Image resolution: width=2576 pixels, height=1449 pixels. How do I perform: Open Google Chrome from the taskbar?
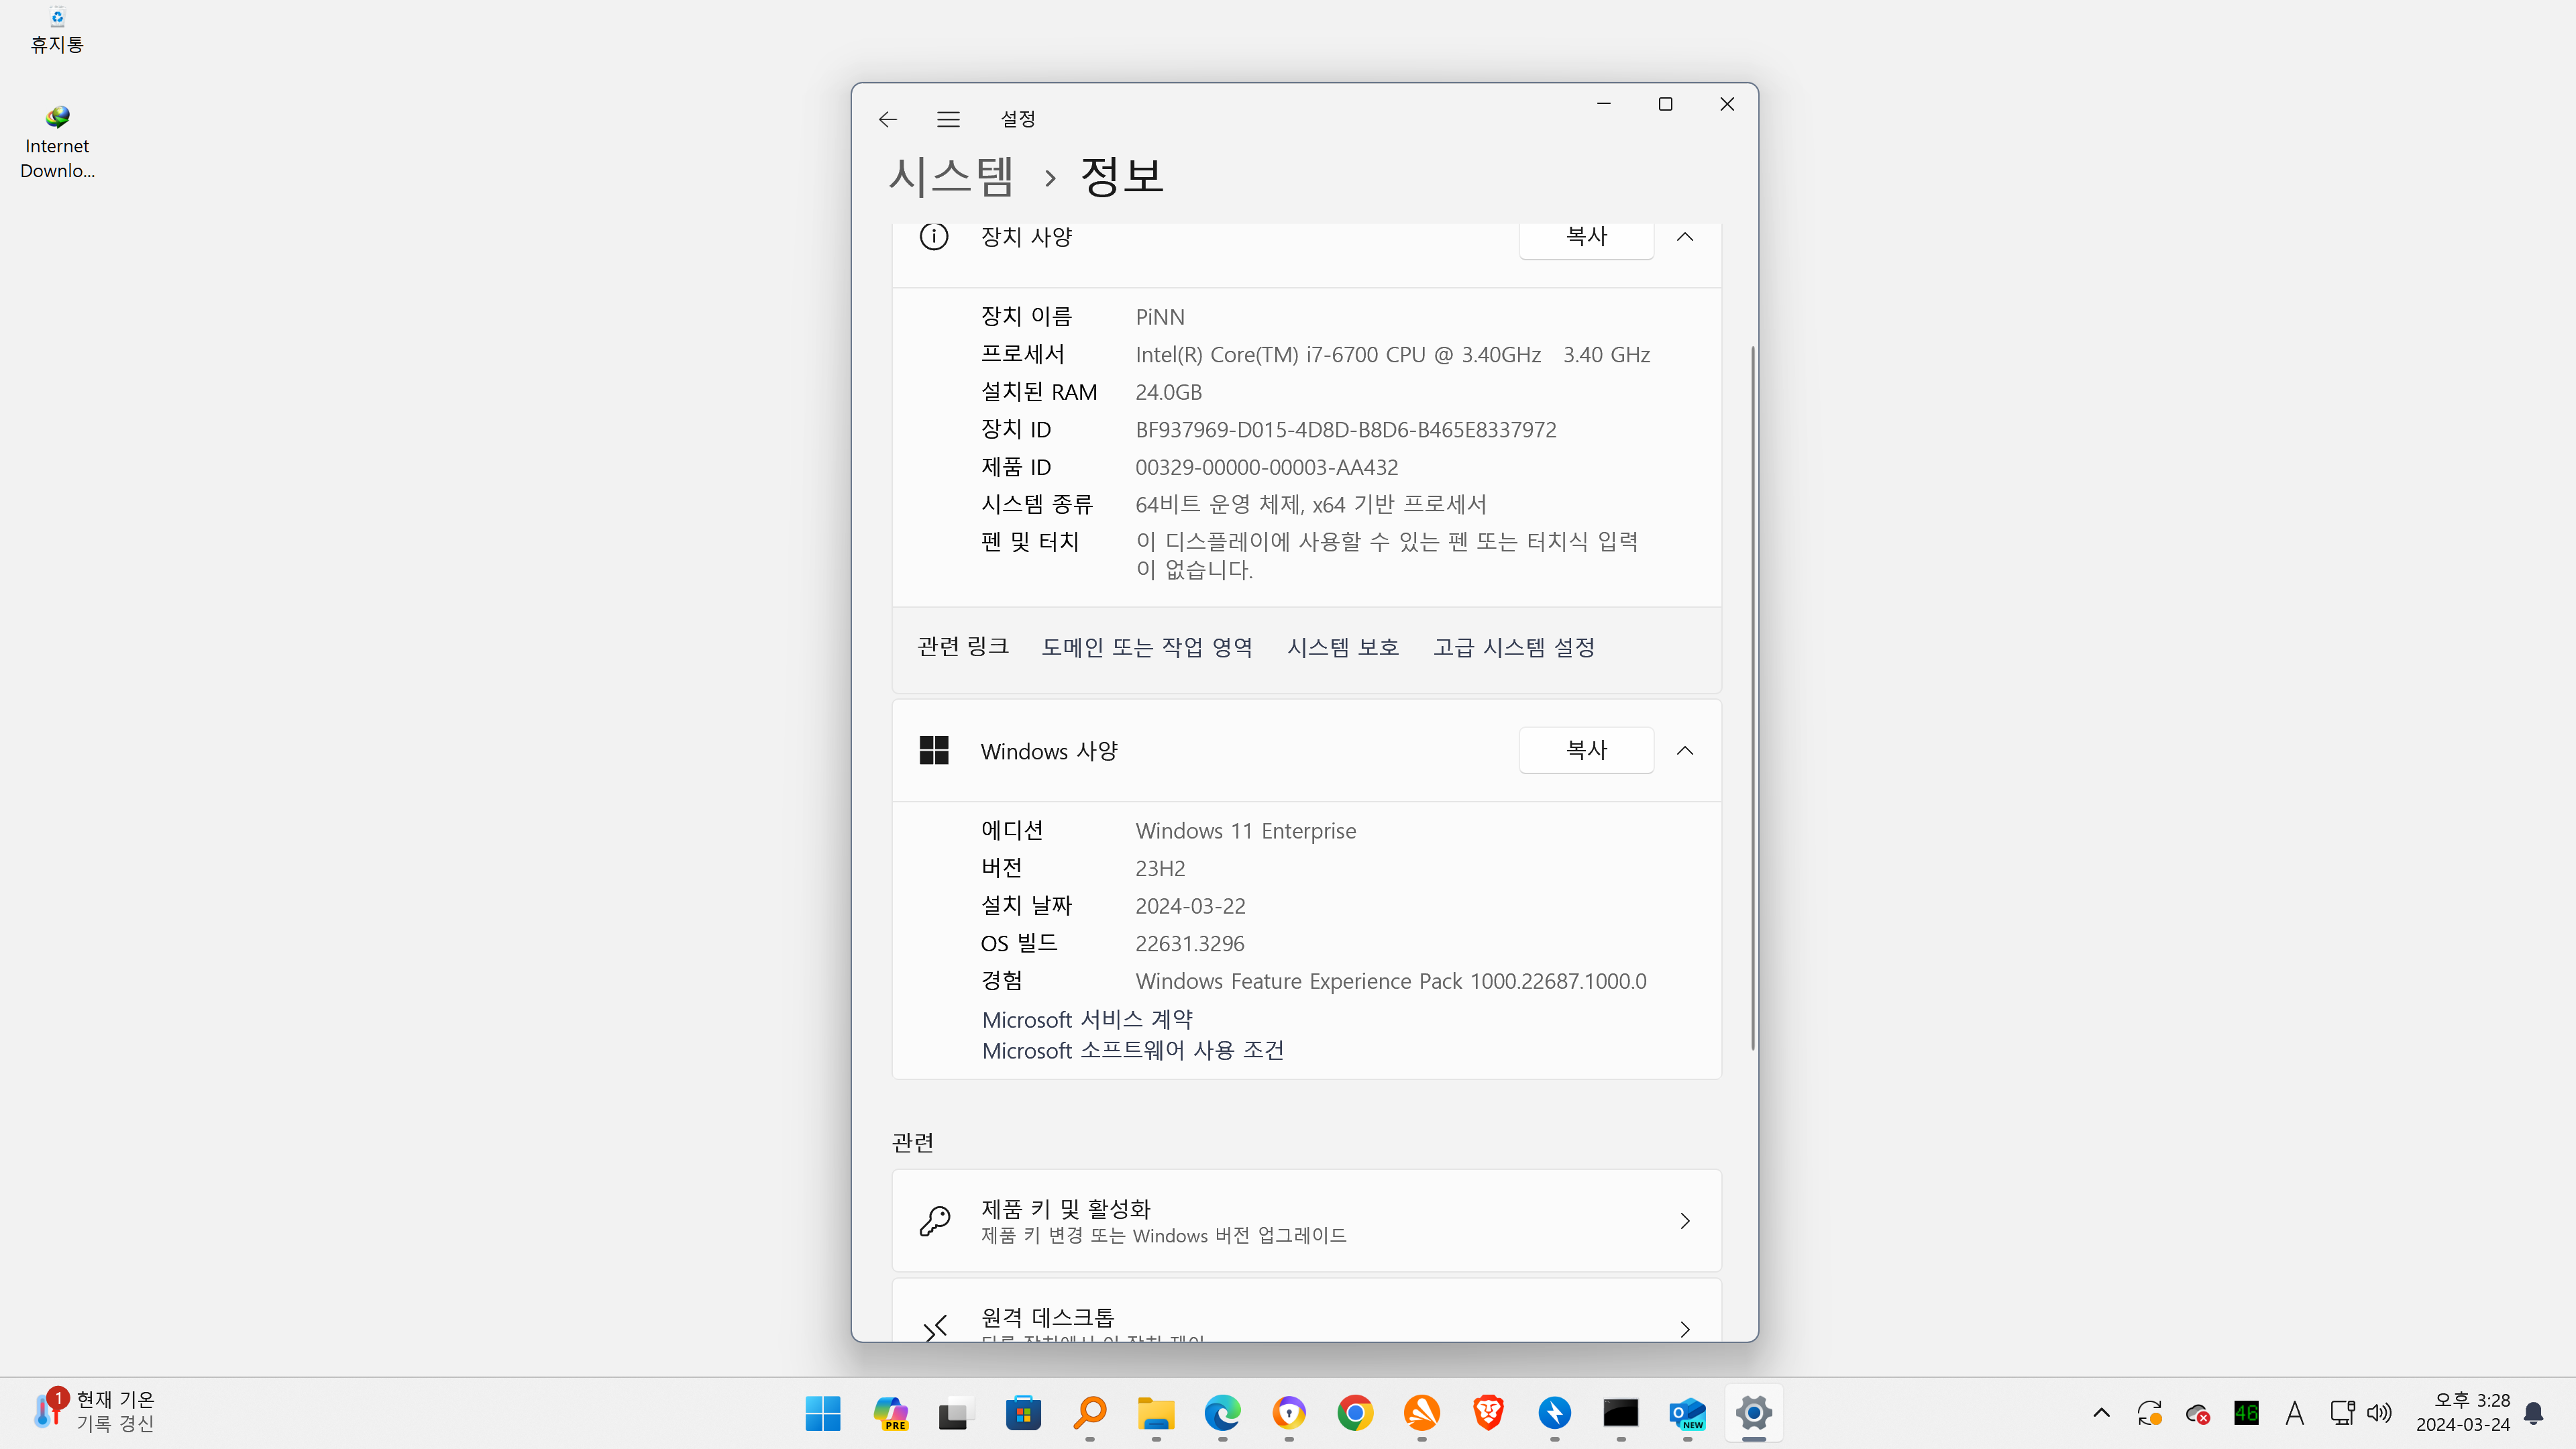(1355, 1413)
